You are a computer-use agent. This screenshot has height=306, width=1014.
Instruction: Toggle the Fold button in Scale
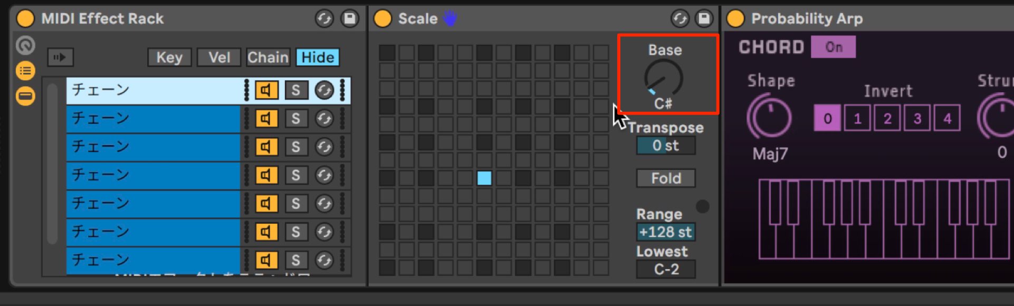click(666, 178)
